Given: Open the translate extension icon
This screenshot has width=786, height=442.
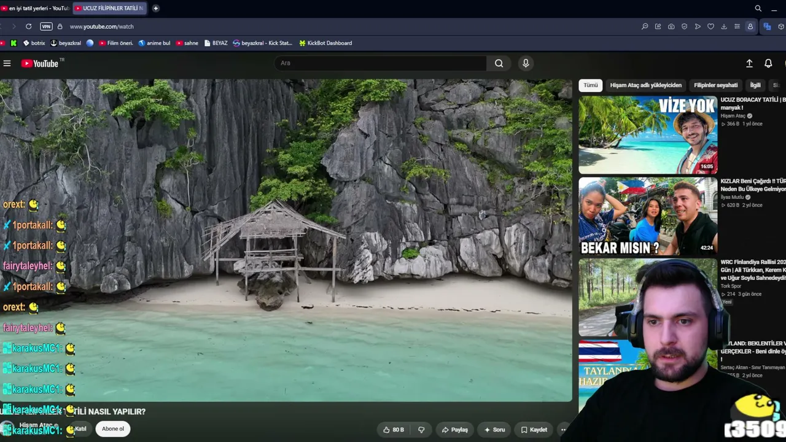Looking at the screenshot, I should [x=767, y=26].
